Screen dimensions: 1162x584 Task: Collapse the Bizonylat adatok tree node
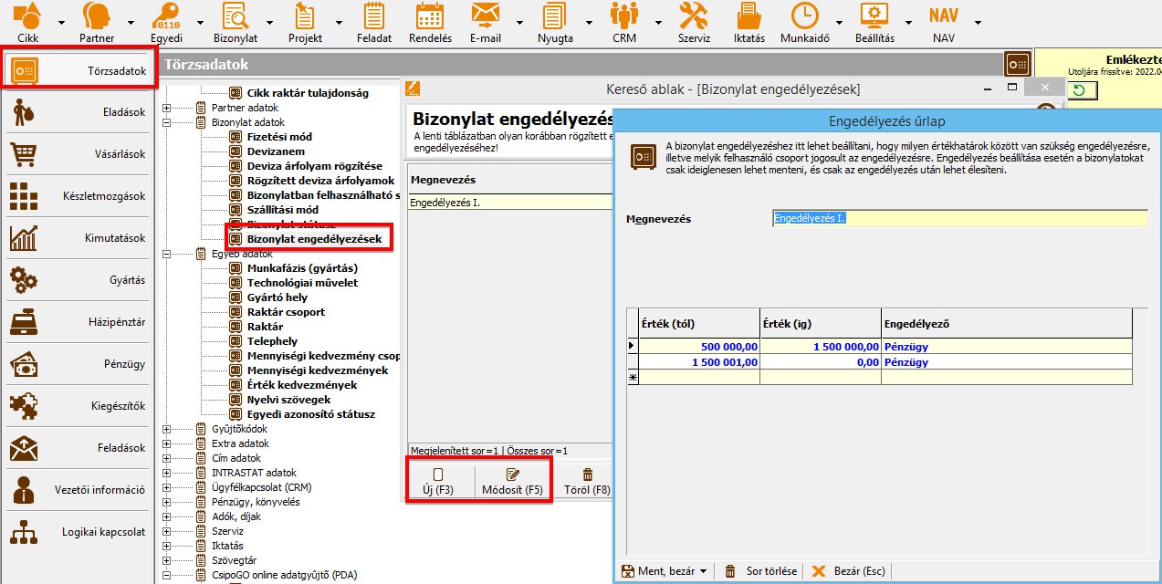coord(167,122)
